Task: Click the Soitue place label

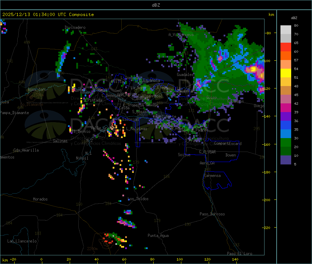Action: click(x=184, y=155)
